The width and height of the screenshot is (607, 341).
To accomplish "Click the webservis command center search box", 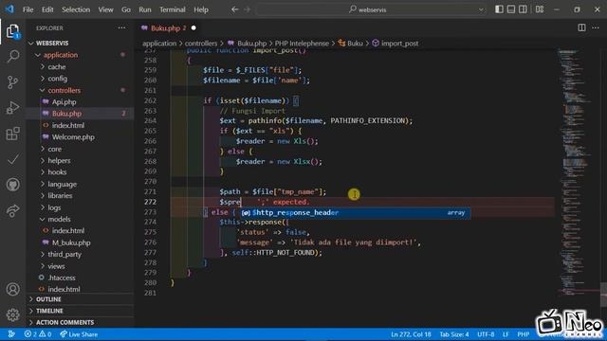I will 371,9.
